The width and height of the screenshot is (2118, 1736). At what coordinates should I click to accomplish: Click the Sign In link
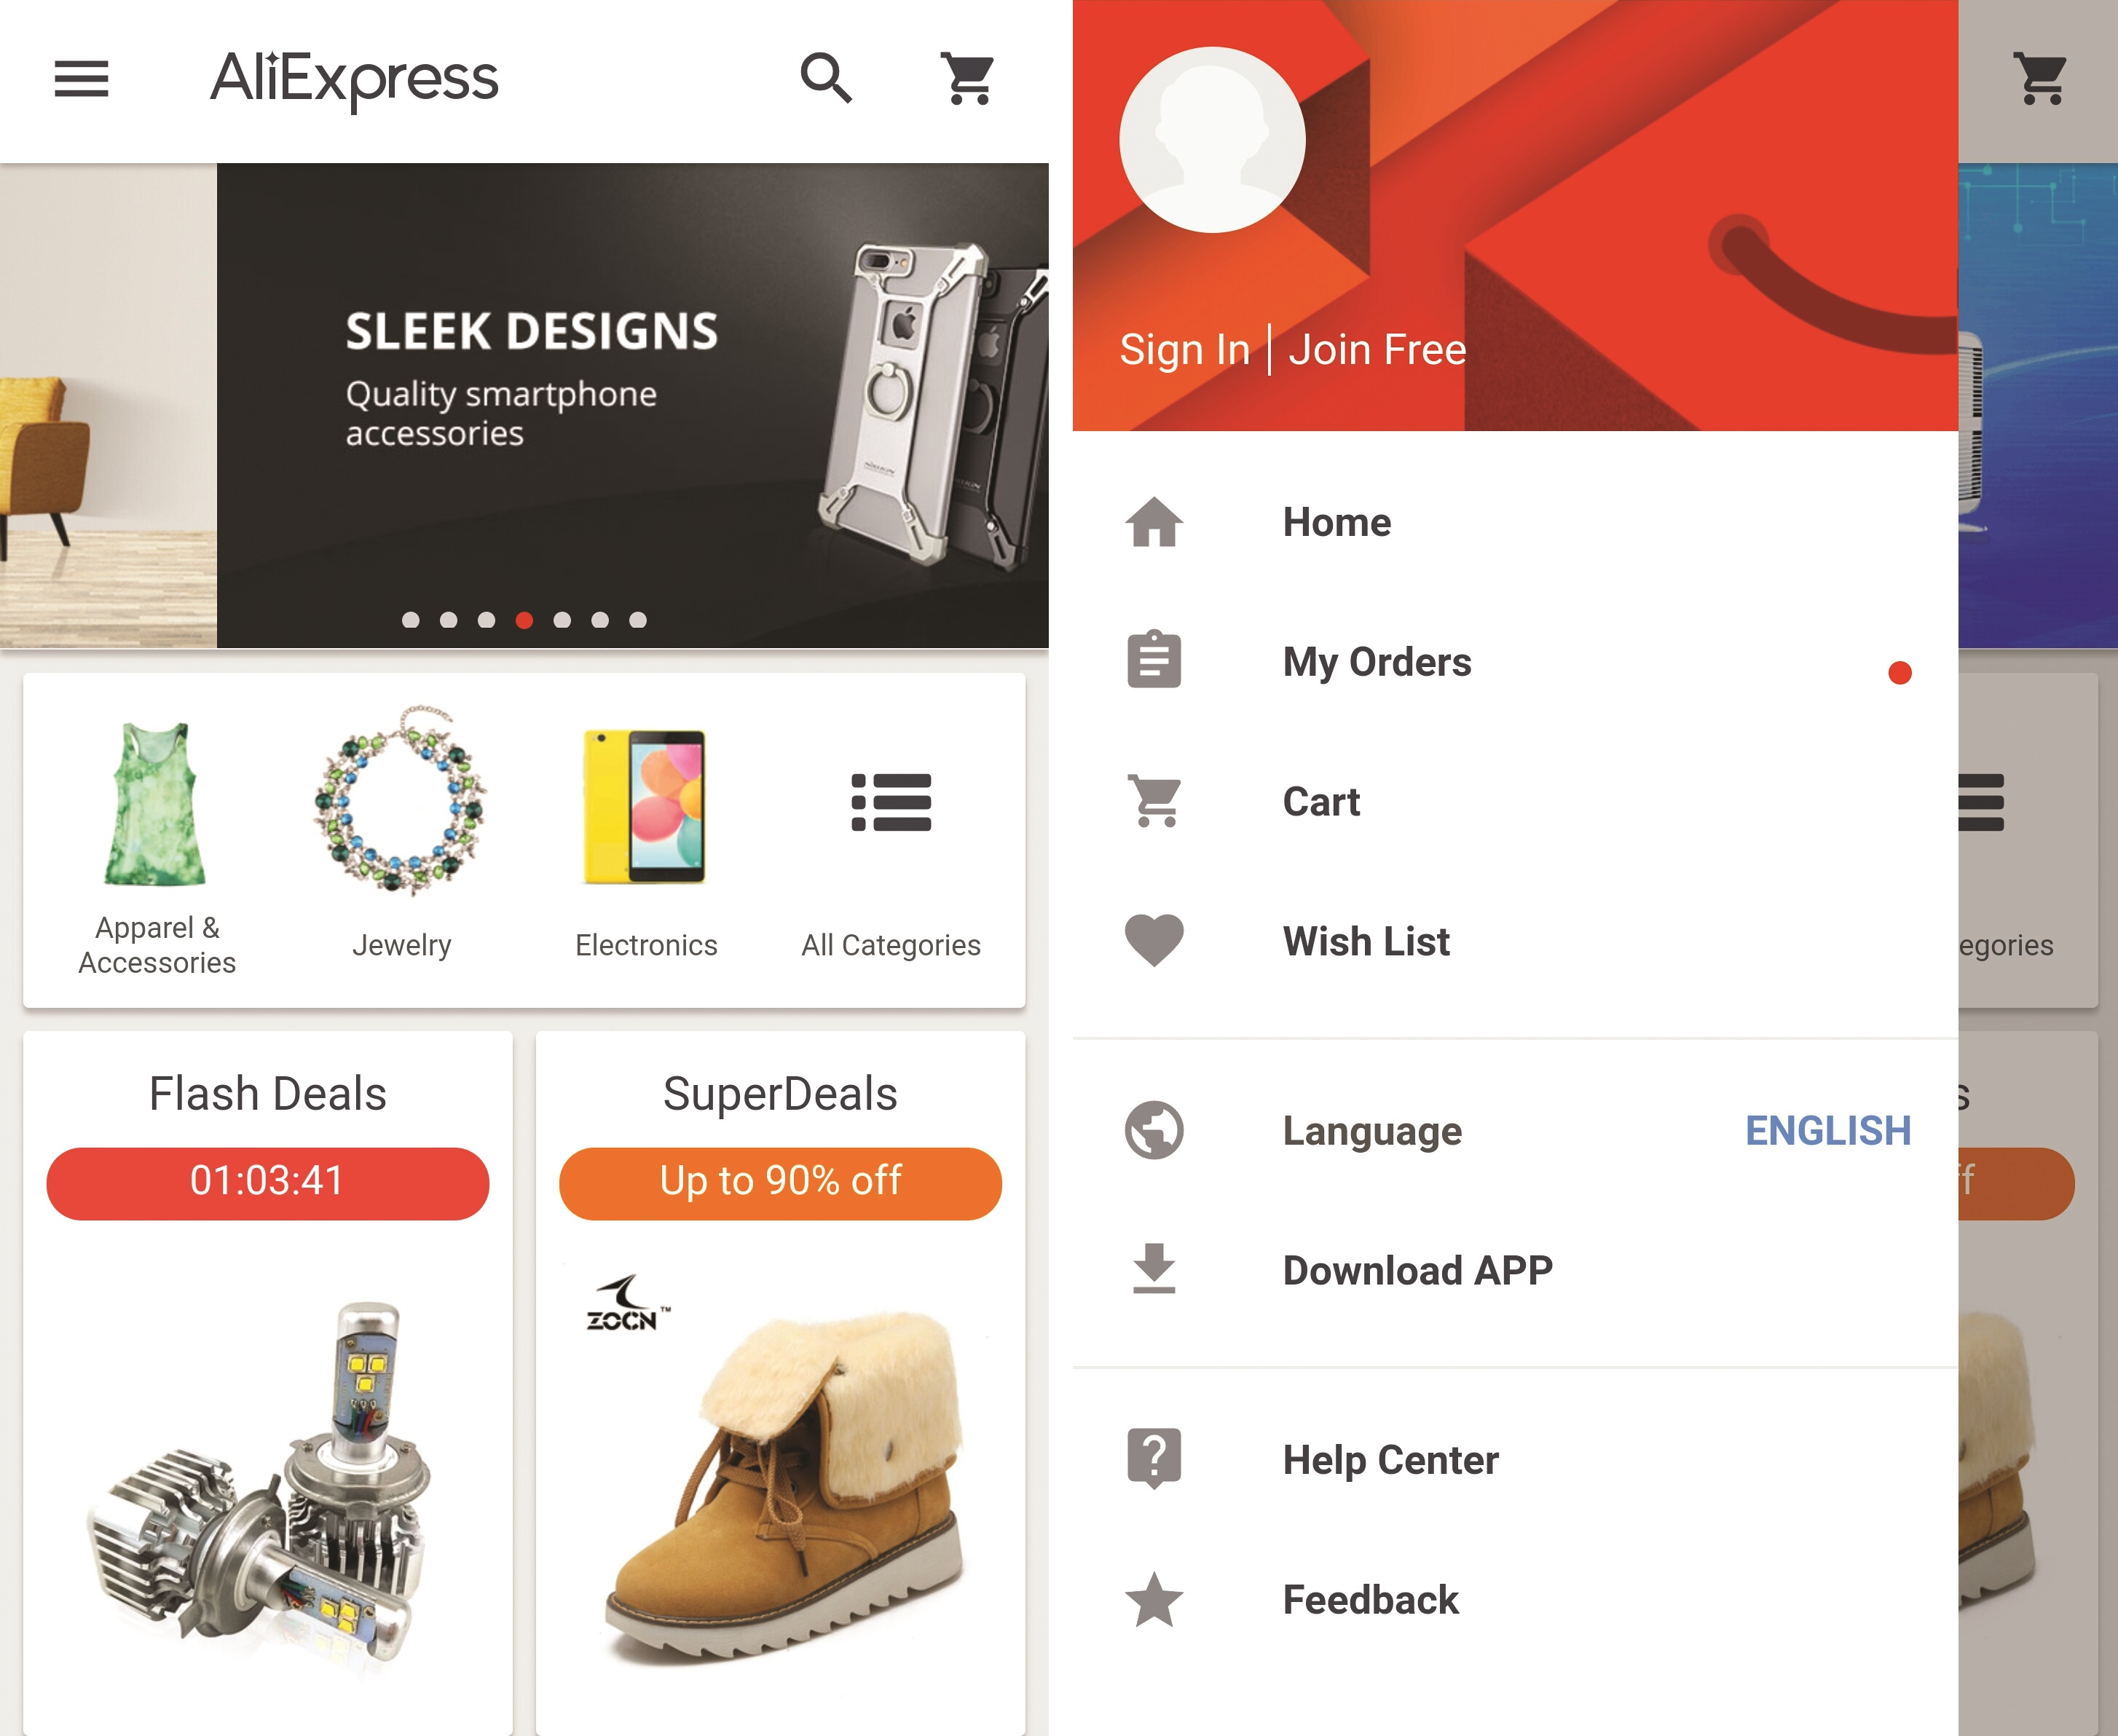(1184, 350)
